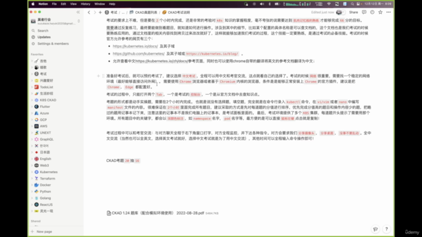Open Spotlight search in the menu bar
The width and height of the screenshot is (422, 237).
352,4
